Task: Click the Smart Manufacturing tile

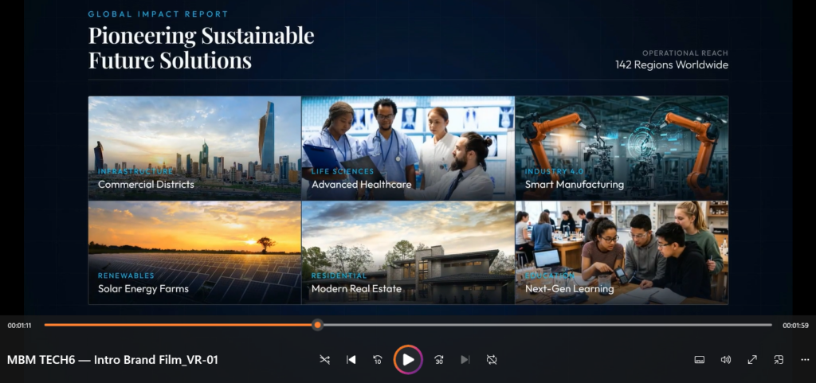Action: click(x=622, y=148)
